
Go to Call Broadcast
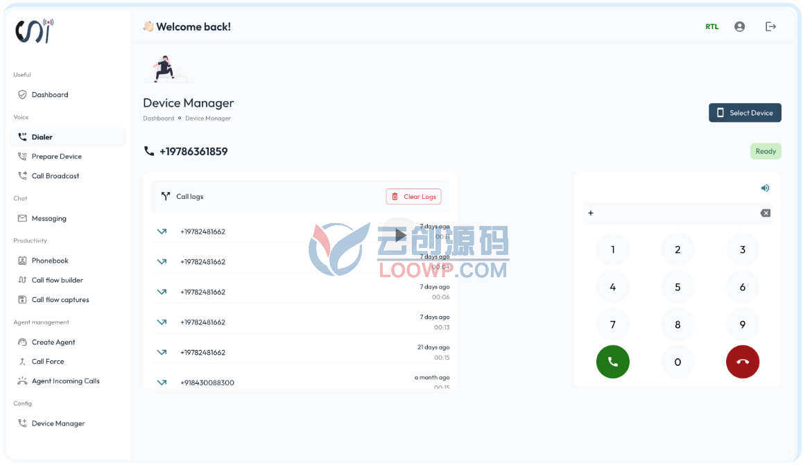tap(67, 176)
